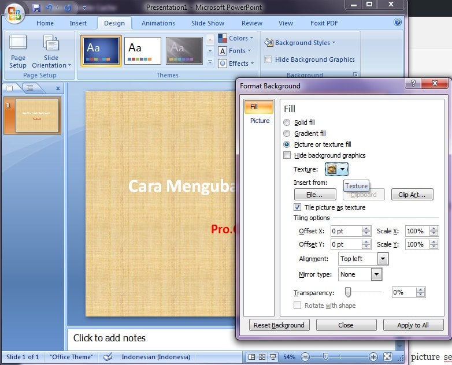Open theme Colors dropdown
The height and width of the screenshot is (365, 452).
[236, 38]
